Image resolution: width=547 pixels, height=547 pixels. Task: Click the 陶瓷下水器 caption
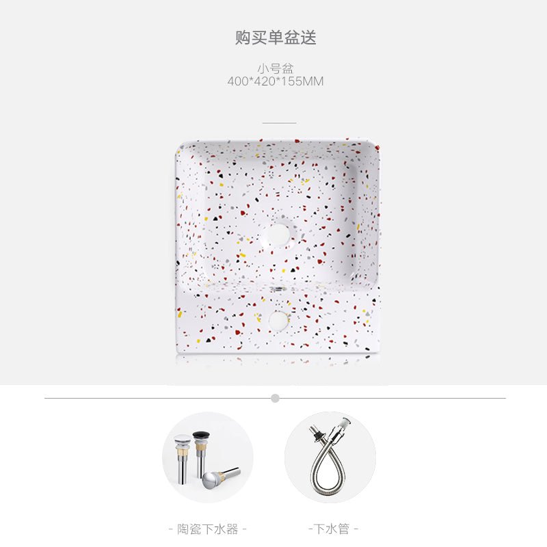[x=208, y=529]
